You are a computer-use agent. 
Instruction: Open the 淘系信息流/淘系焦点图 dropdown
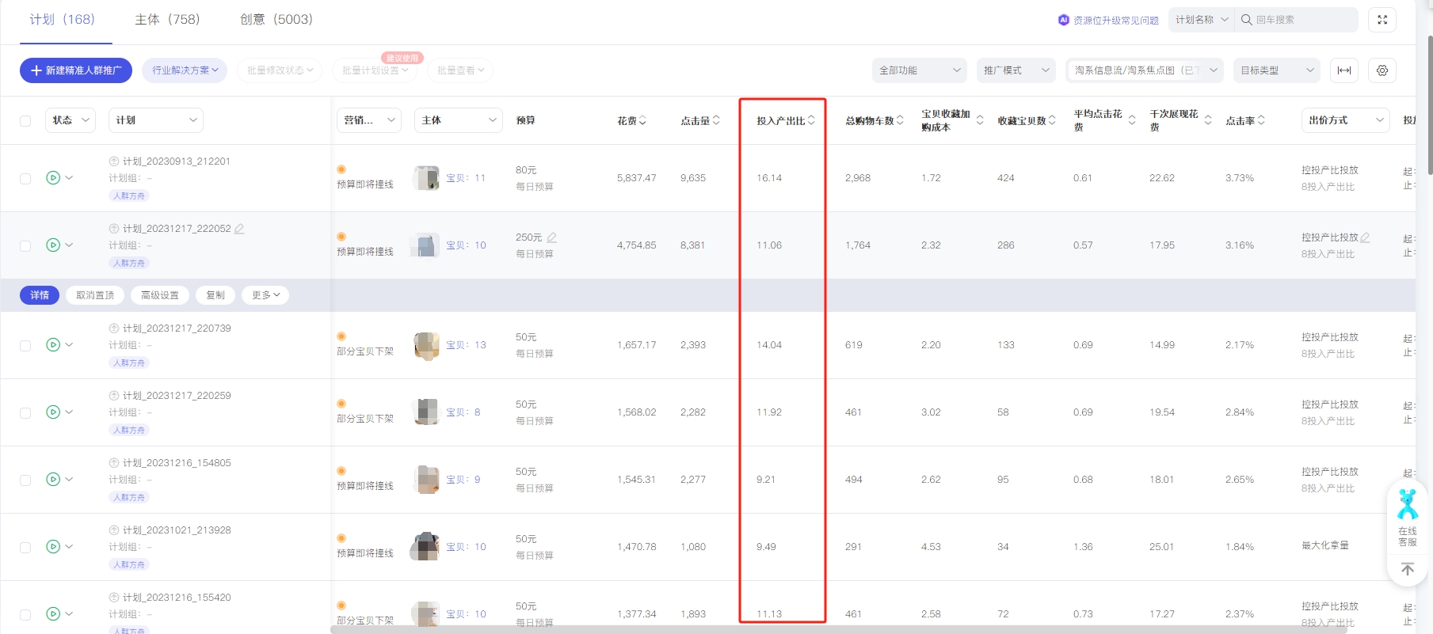1145,70
